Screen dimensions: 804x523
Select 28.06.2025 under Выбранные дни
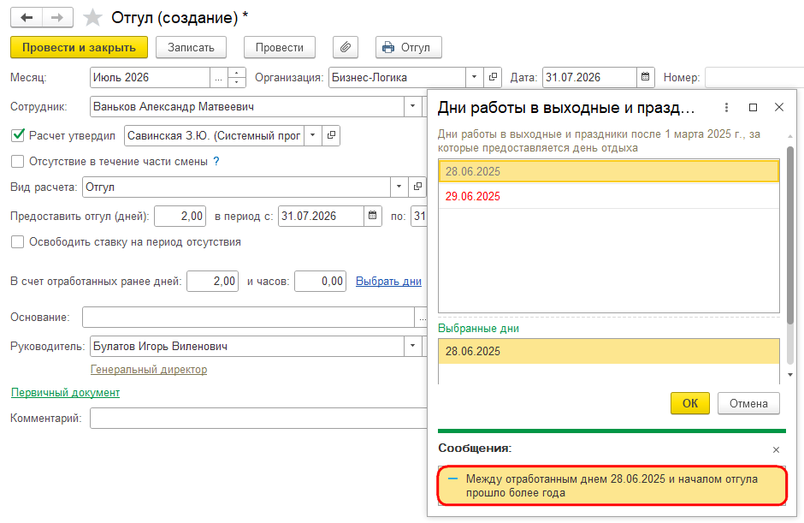609,351
